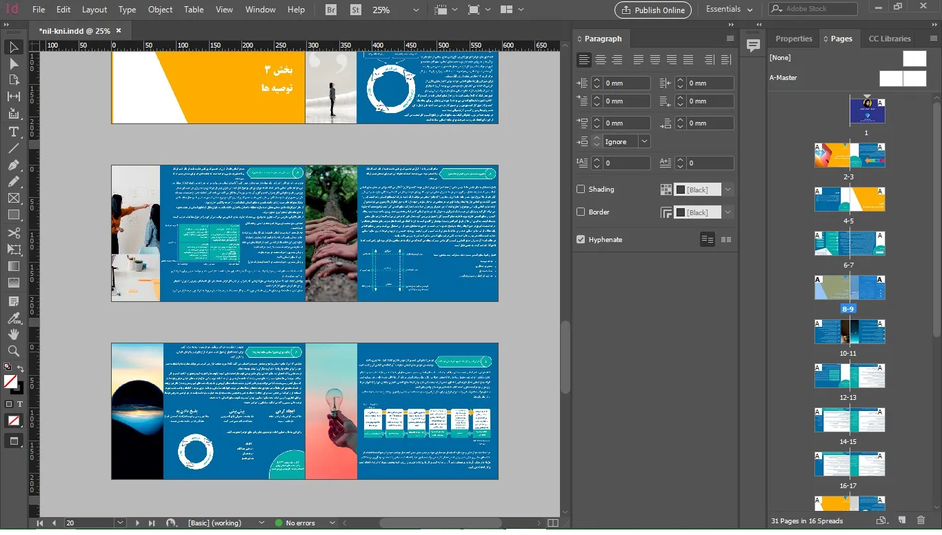The width and height of the screenshot is (942, 535).
Task: Open the Ignore dropdown in Paragraph panel
Action: click(644, 141)
